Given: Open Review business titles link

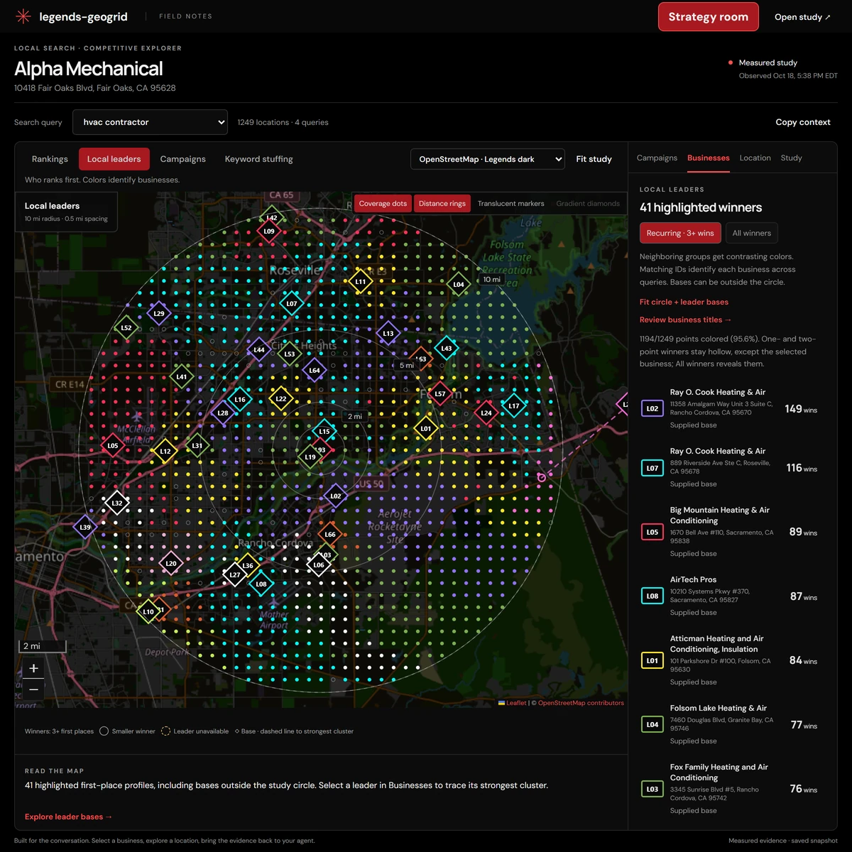Looking at the screenshot, I should 685,319.
